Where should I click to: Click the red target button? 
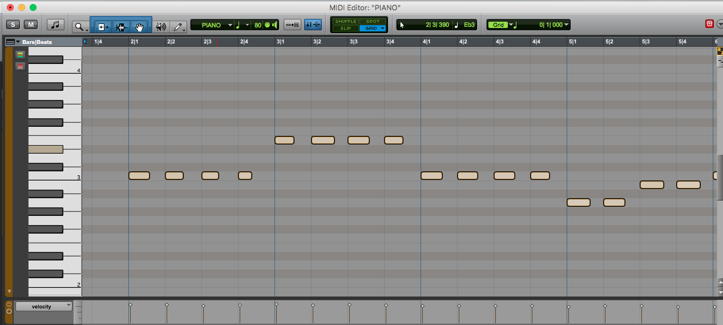709,24
